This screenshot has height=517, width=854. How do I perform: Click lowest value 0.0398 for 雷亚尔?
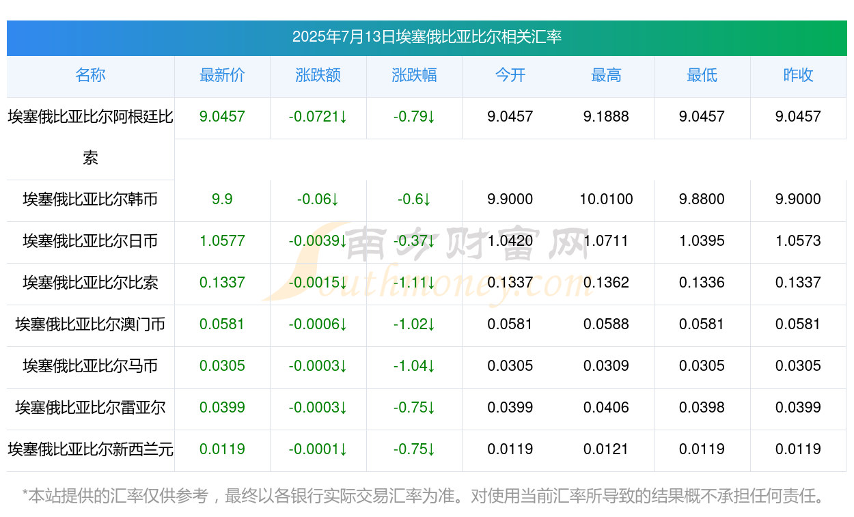point(702,408)
